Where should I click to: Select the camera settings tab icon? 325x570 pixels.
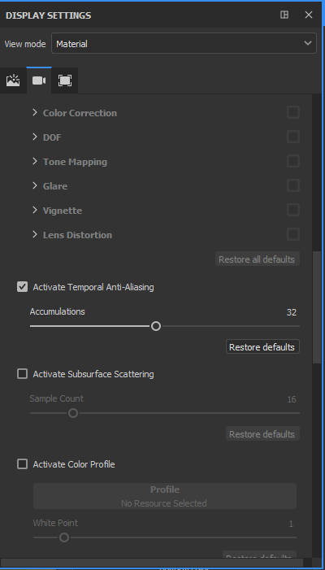point(39,80)
